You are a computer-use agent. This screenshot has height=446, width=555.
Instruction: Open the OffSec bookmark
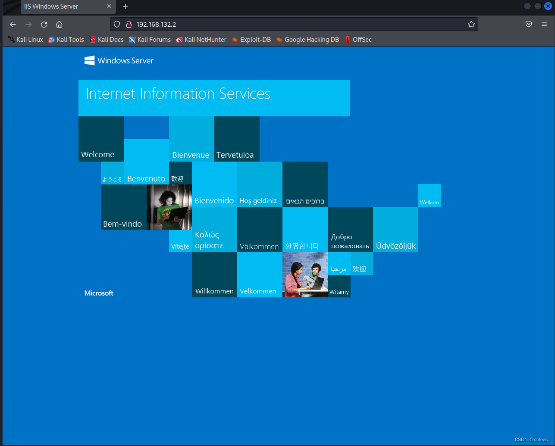coord(358,40)
